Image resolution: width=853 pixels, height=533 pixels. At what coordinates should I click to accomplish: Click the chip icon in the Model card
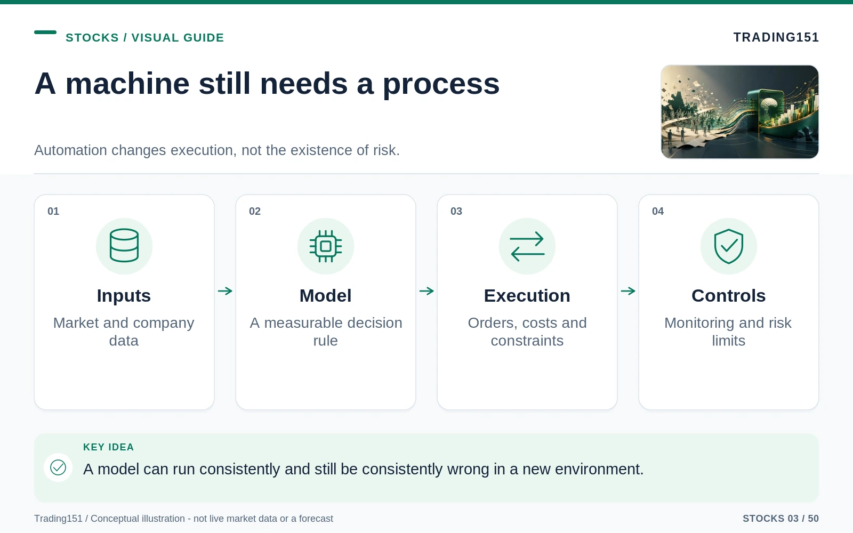pyautogui.click(x=326, y=246)
